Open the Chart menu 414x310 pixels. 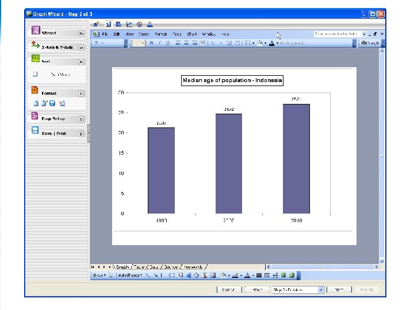coord(192,34)
